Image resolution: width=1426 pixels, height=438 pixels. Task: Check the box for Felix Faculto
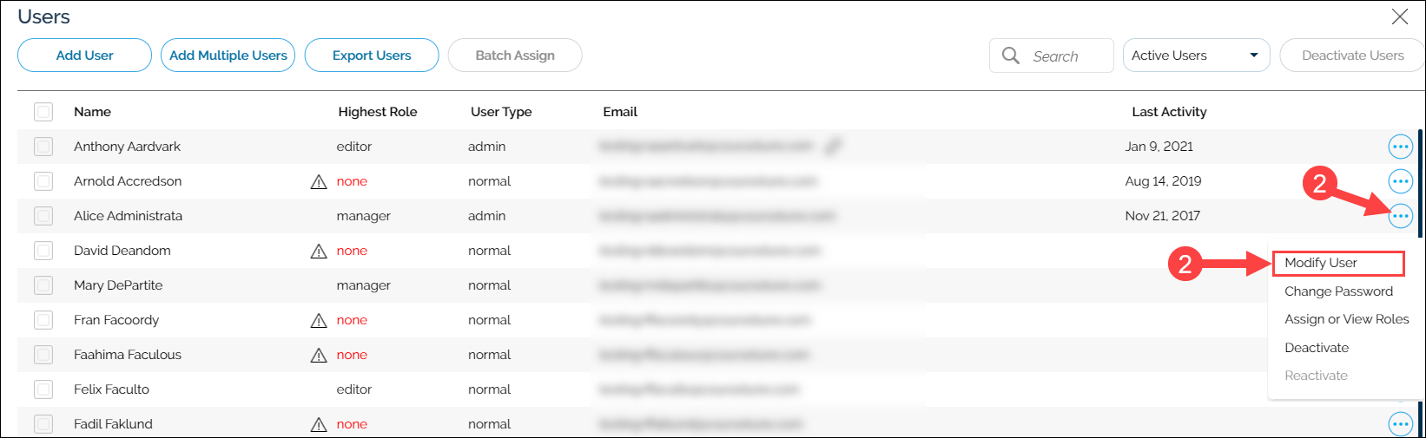[x=43, y=389]
